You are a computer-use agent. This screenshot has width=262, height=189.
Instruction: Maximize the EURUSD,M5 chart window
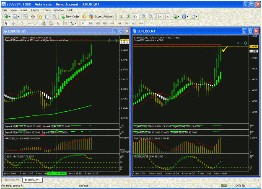tap(121, 31)
